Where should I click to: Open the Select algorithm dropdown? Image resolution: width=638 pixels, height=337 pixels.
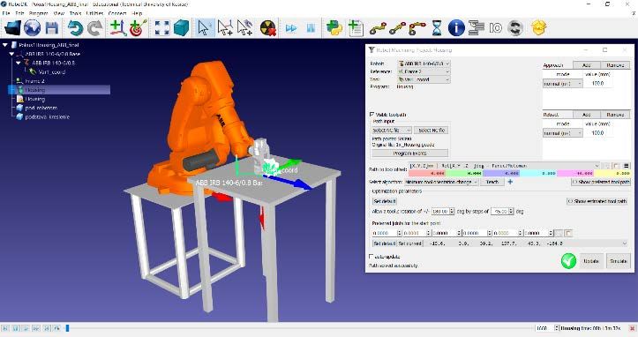tap(441, 182)
